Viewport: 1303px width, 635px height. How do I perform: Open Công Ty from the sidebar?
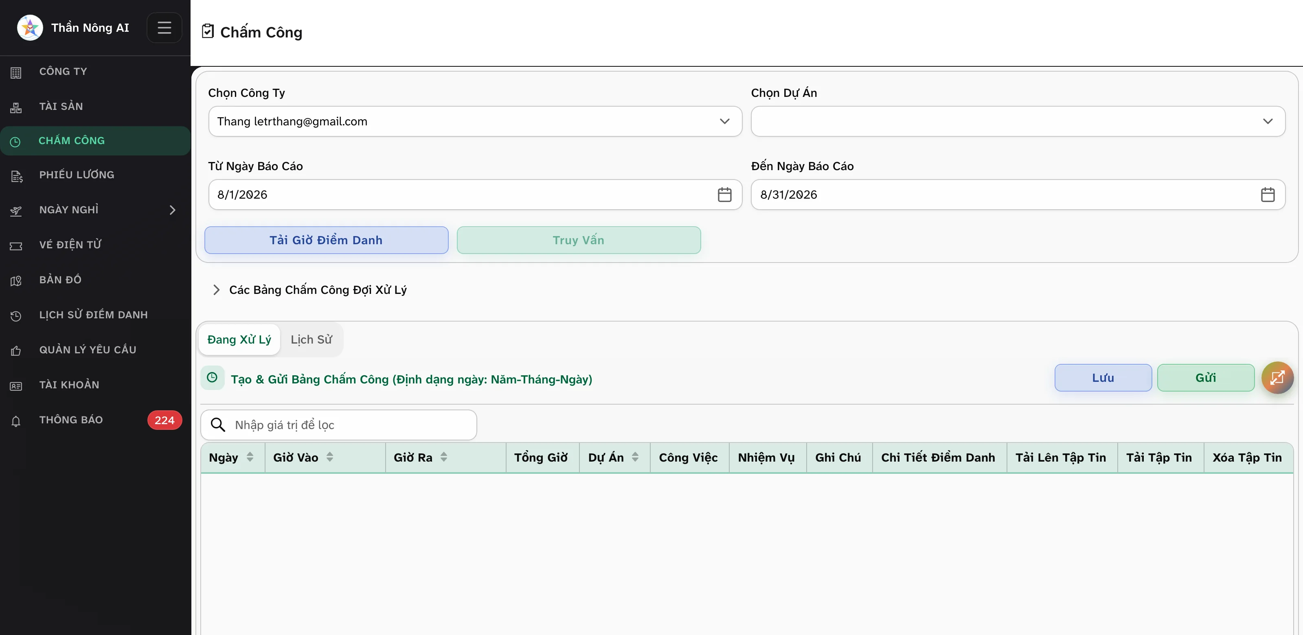(95, 71)
